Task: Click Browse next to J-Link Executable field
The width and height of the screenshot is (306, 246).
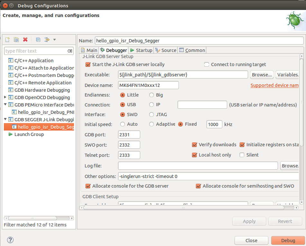Action: 262,75
